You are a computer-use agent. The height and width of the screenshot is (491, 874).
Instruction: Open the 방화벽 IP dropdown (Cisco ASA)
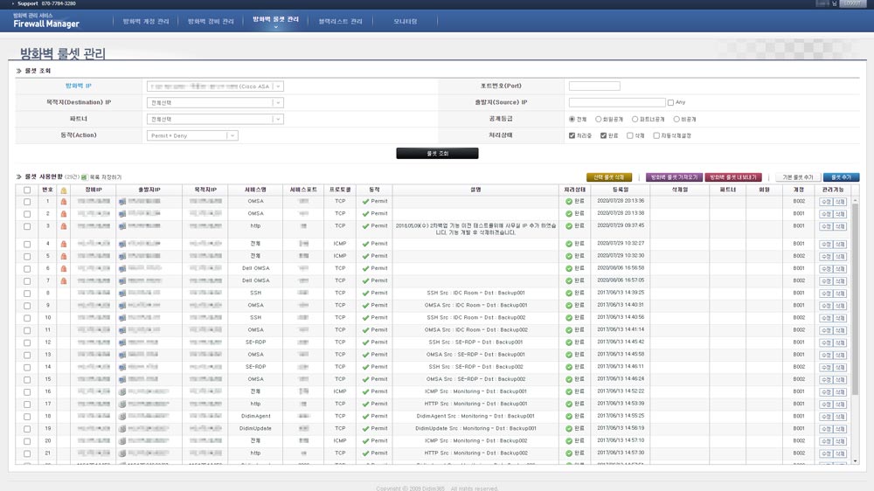coord(215,86)
